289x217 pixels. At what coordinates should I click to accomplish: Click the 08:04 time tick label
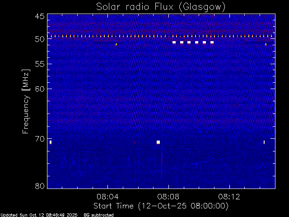coord(107,197)
